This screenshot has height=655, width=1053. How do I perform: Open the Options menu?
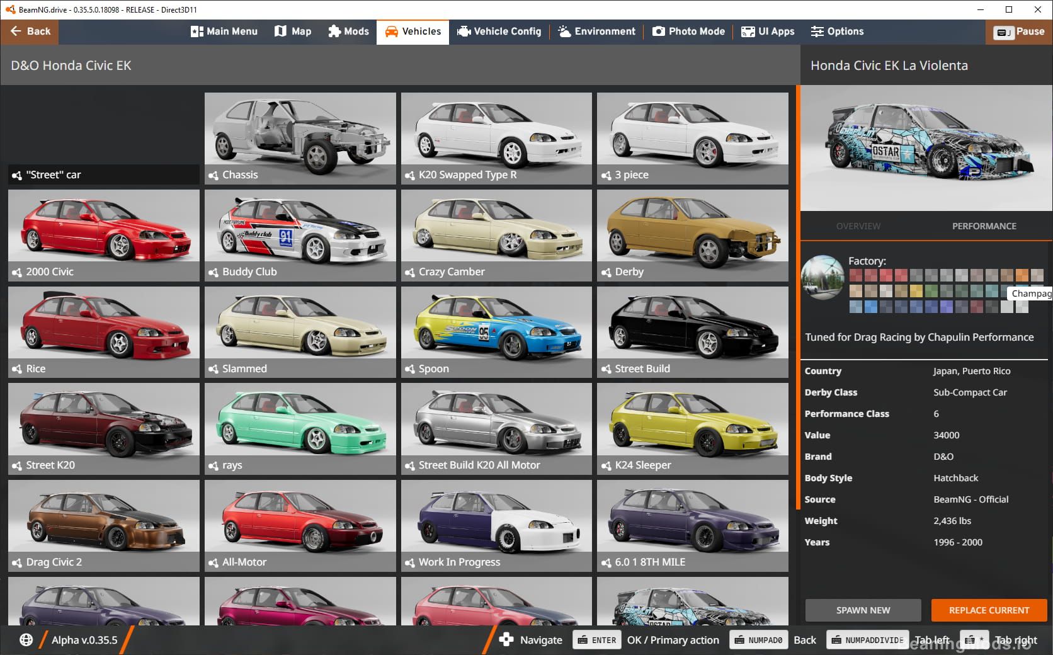(x=837, y=31)
